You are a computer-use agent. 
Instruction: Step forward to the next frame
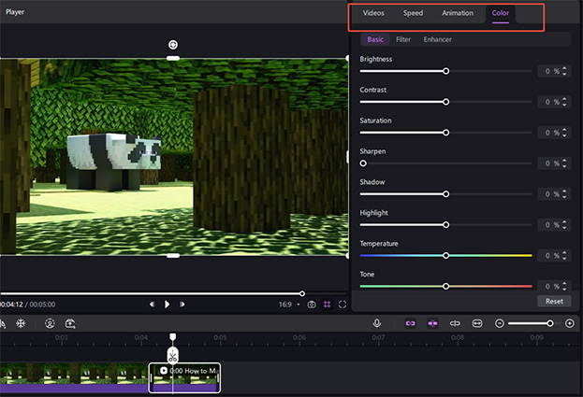[x=182, y=305]
